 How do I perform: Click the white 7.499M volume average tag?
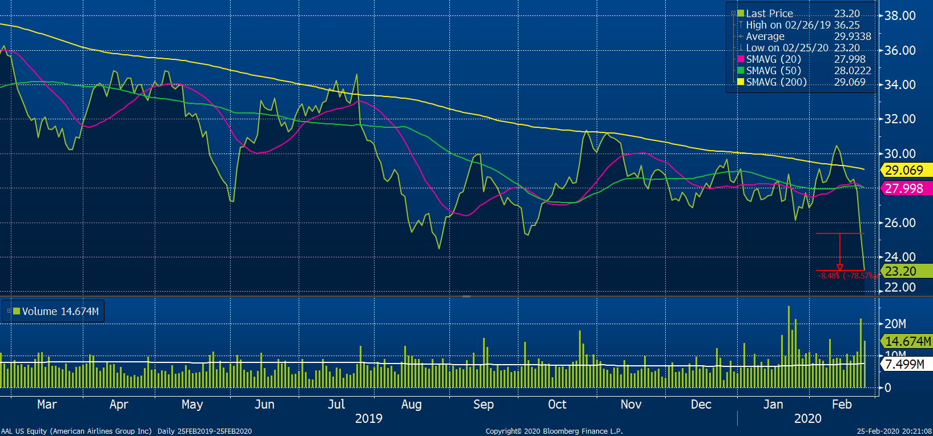click(906, 364)
